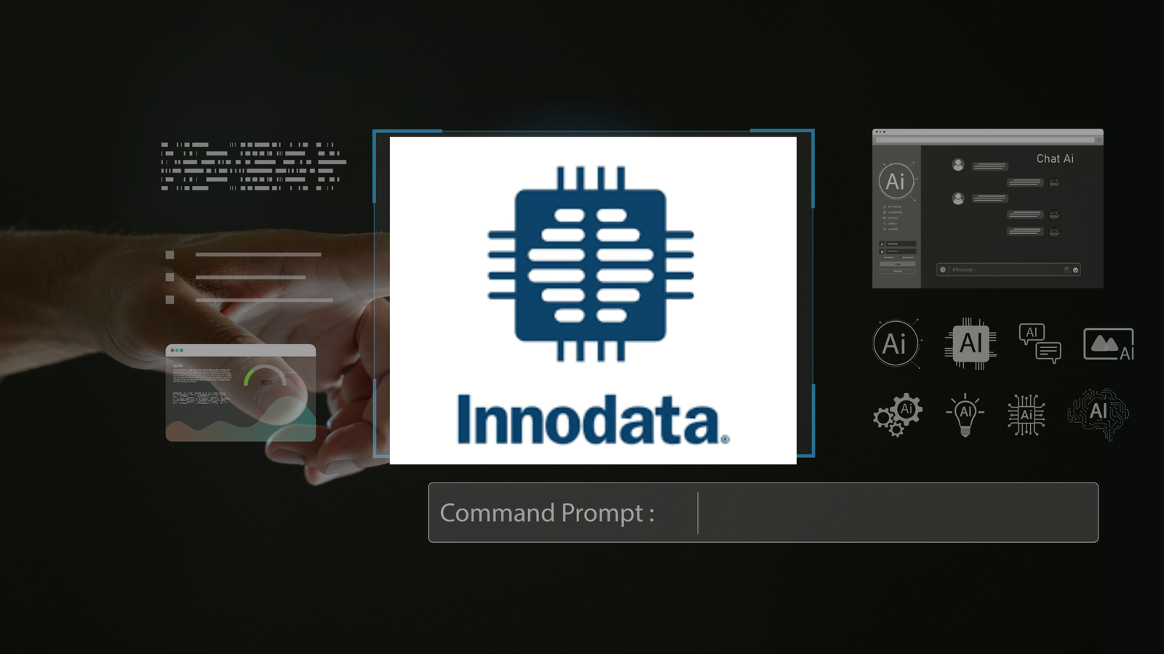This screenshot has width=1164, height=654.
Task: Click the top robot bot avatar in the chat
Action: click(x=1053, y=182)
